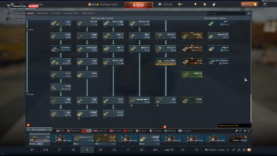Click the Silver Lions currency icon
277x156 pixels.
click(160, 4)
